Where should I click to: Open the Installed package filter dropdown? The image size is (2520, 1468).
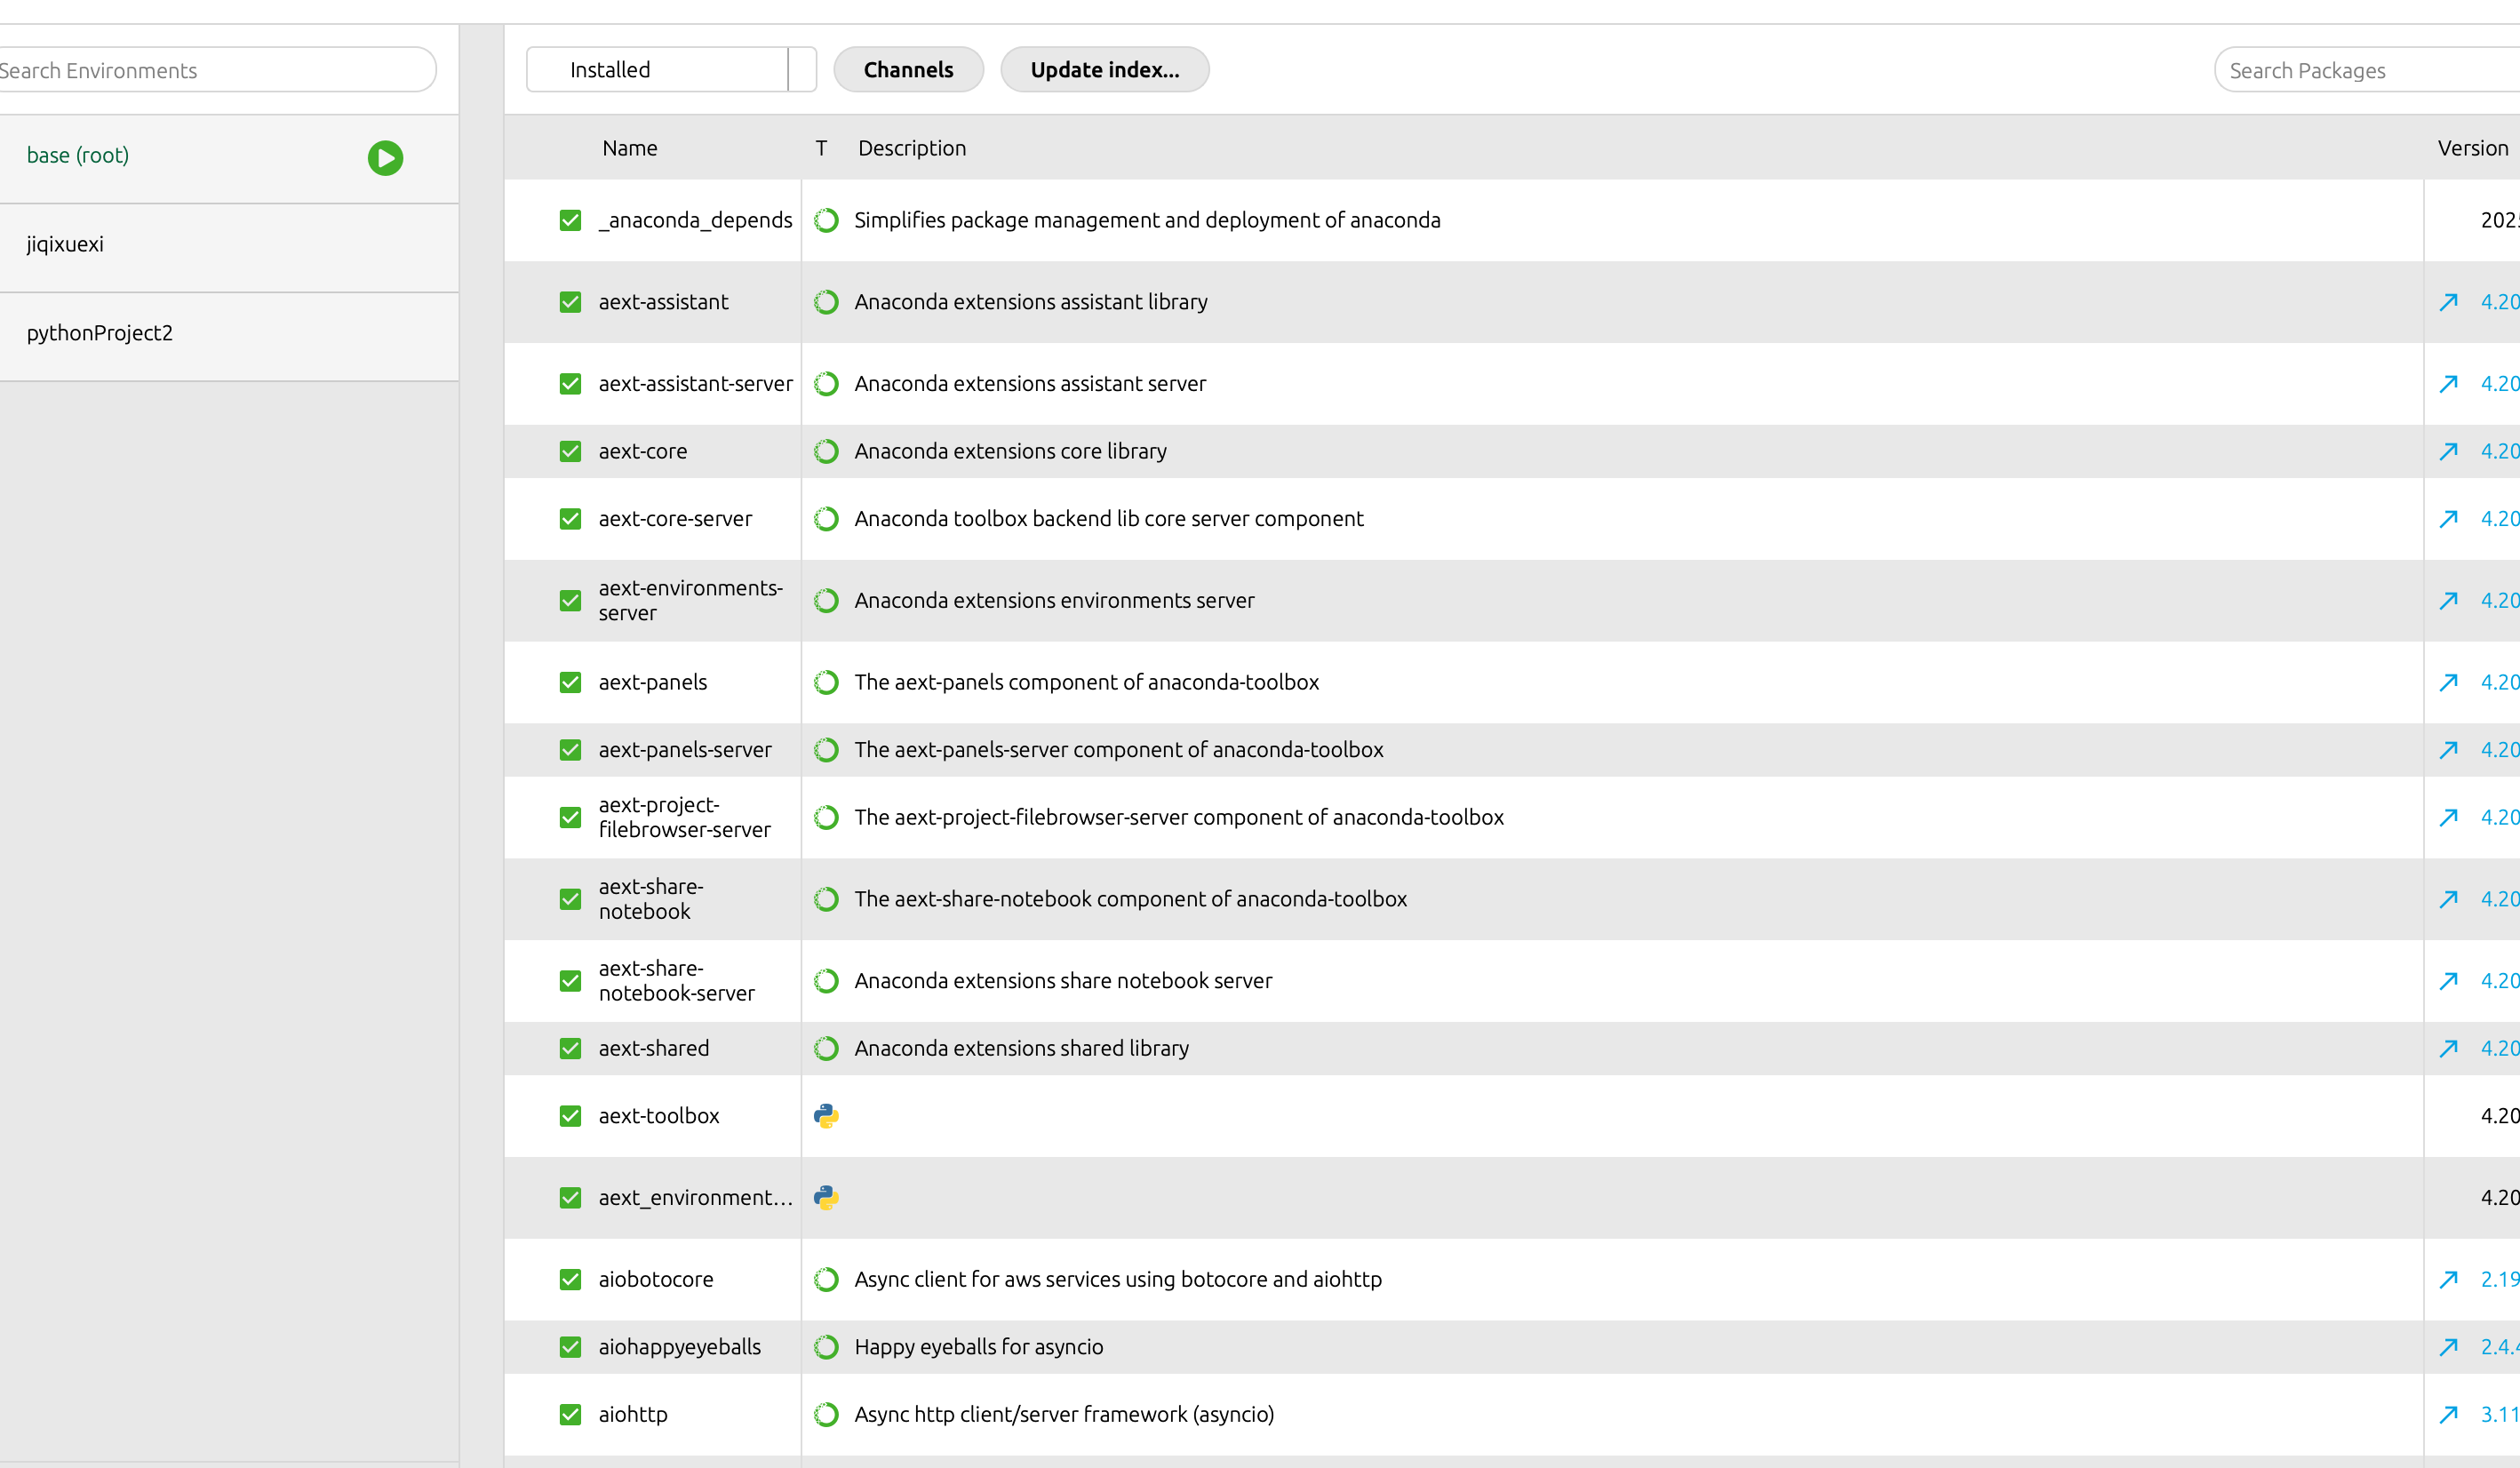pyautogui.click(x=671, y=70)
